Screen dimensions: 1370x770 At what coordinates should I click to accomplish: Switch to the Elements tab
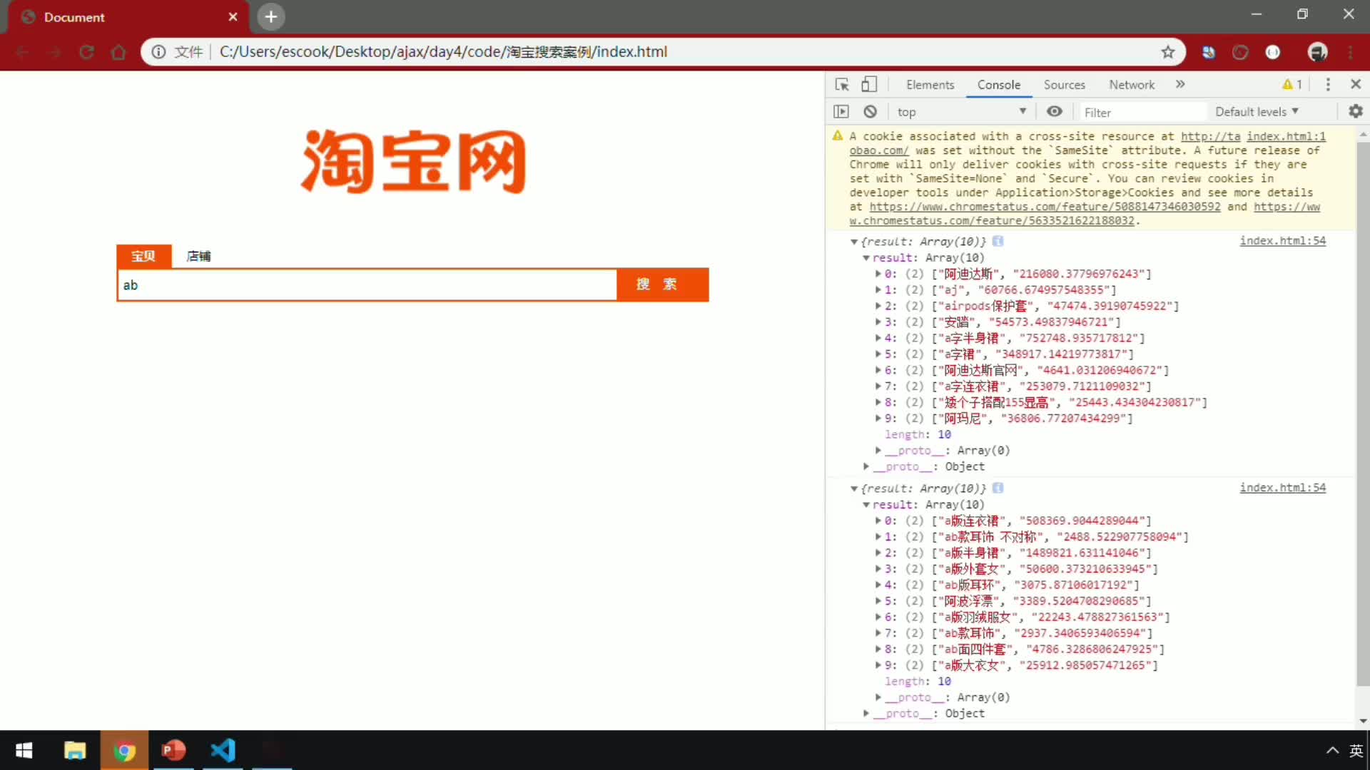coord(930,85)
